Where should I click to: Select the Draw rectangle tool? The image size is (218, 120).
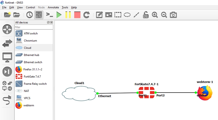tap(118, 15)
